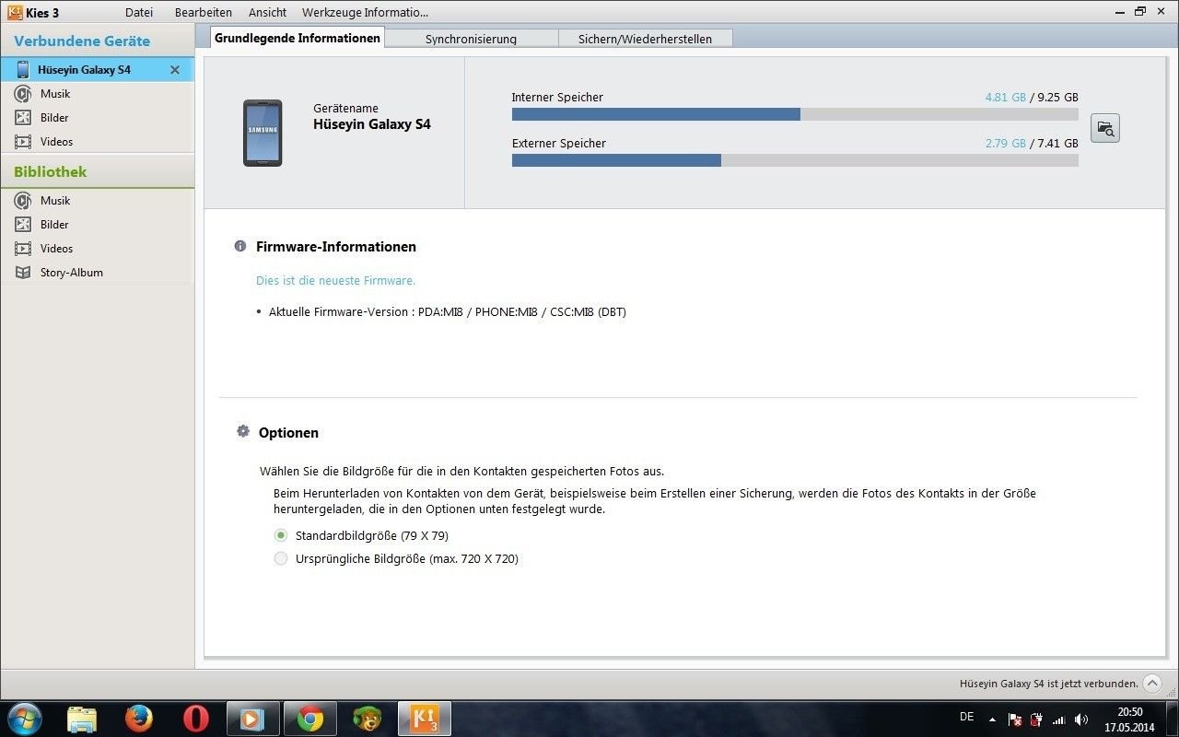Click the Interner Speicher usage bar
1179x737 pixels.
pos(795,114)
